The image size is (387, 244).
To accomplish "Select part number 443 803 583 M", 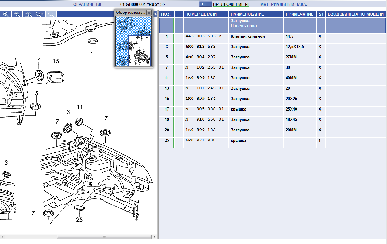I will tap(203, 36).
